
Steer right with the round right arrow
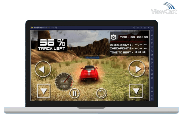tap(137, 69)
